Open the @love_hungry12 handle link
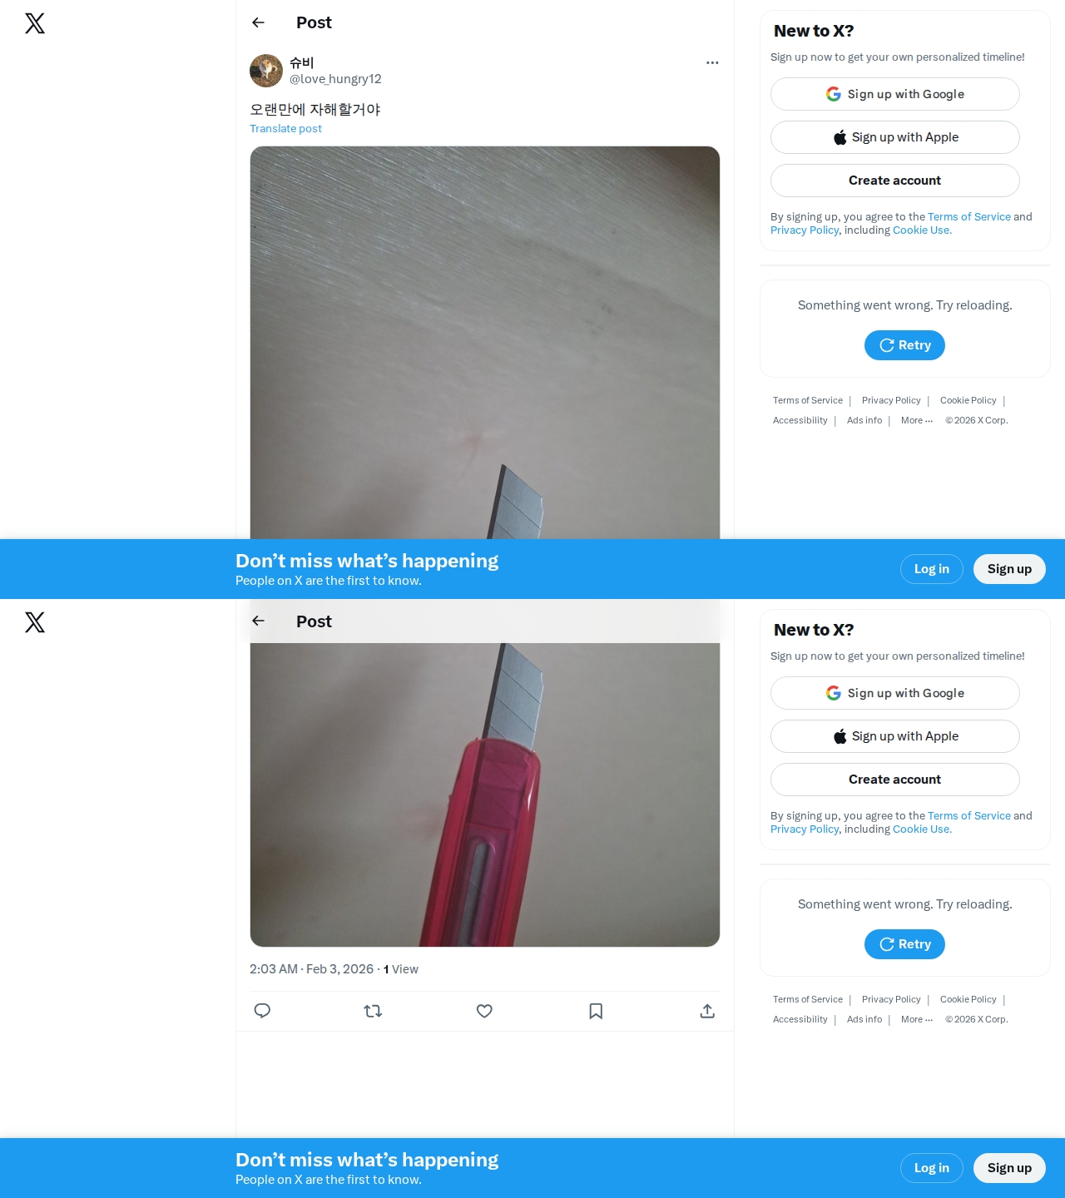Image resolution: width=1065 pixels, height=1198 pixels. click(x=335, y=79)
